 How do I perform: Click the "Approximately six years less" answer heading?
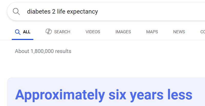tap(104, 95)
